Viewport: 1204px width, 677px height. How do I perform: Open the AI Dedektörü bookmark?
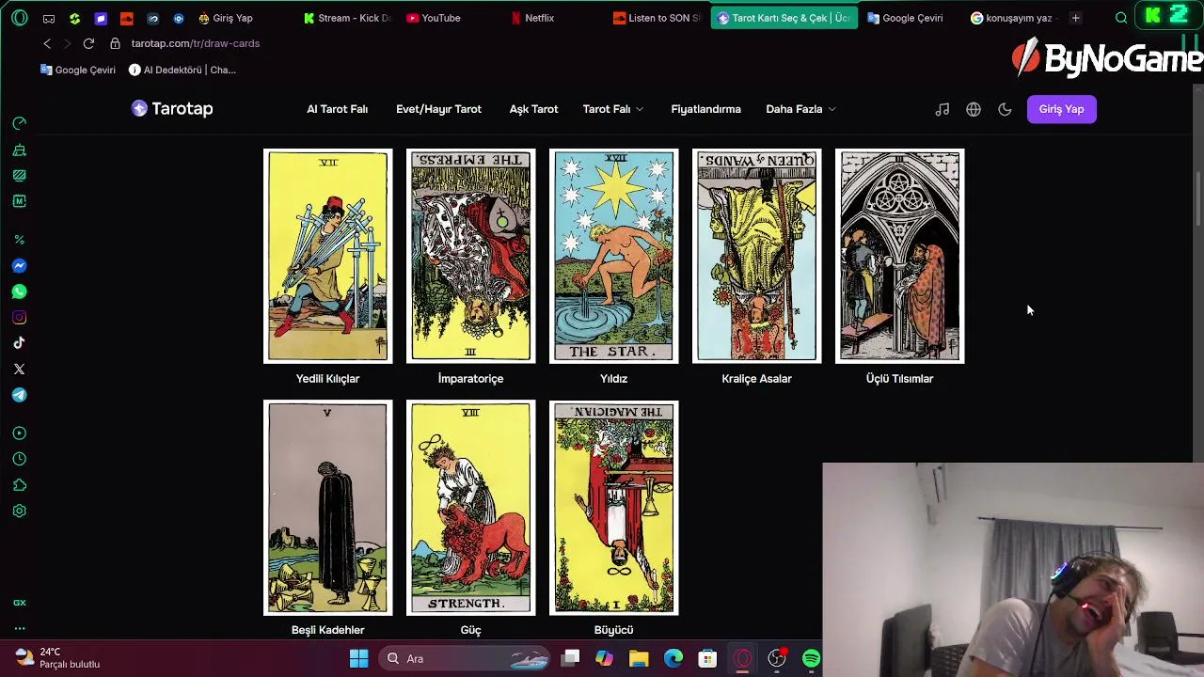click(x=182, y=70)
